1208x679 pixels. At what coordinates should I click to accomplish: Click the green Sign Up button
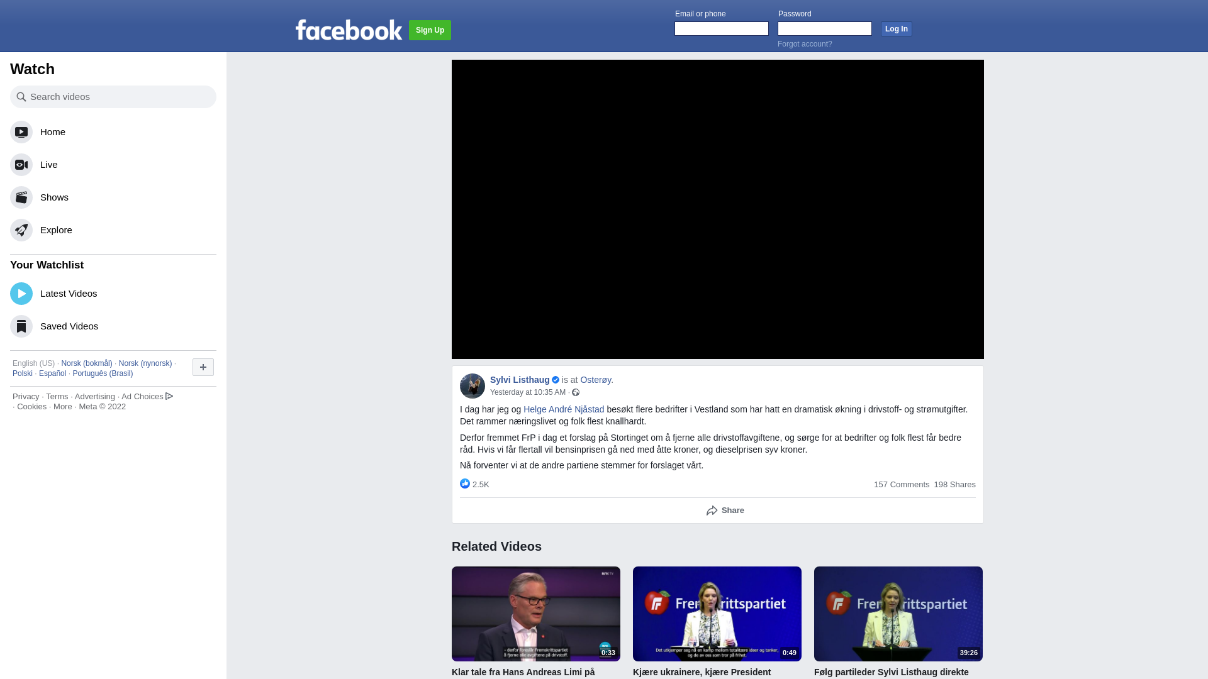(x=430, y=30)
